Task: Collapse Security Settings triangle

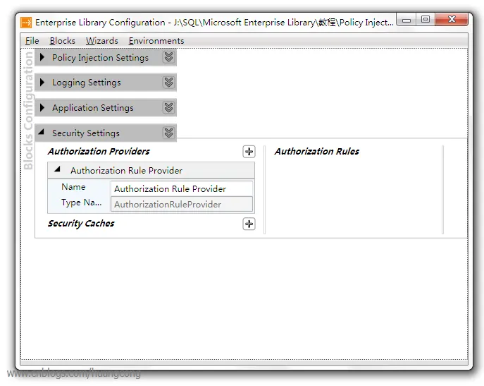Action: pos(41,132)
